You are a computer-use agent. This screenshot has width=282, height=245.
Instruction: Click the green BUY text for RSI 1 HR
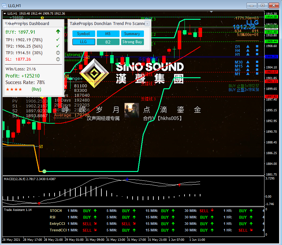(x=243, y=217)
